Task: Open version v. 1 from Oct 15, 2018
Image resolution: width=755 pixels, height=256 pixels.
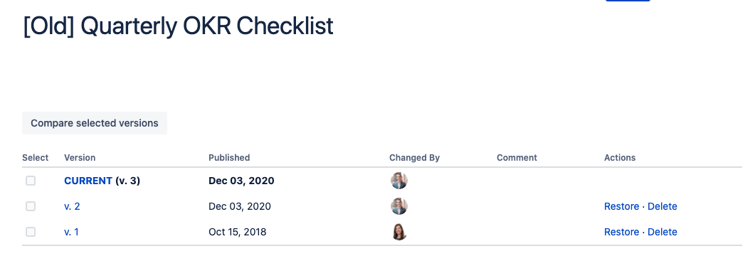Action: tap(71, 232)
